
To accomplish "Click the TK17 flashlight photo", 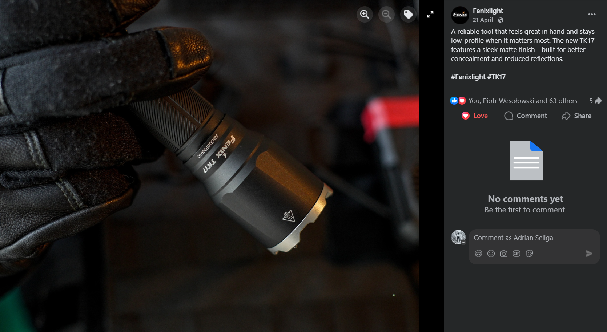I will pos(210,166).
